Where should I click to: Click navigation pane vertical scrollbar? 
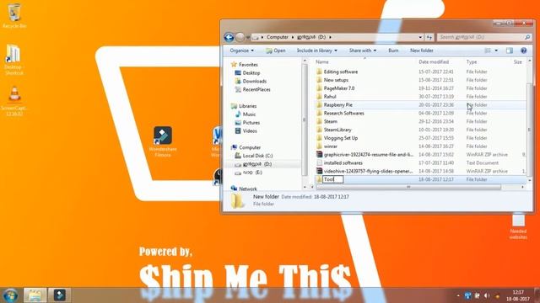click(x=305, y=120)
